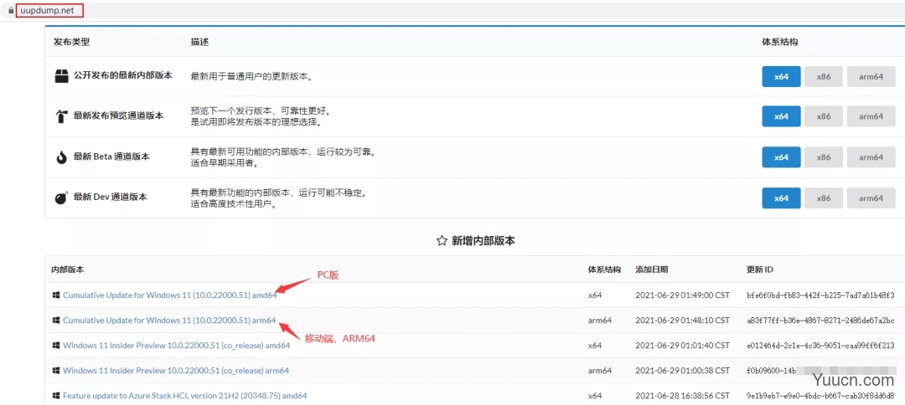905x405 pixels.
Task: Click the 内部版本 column header
Action: [67, 269]
